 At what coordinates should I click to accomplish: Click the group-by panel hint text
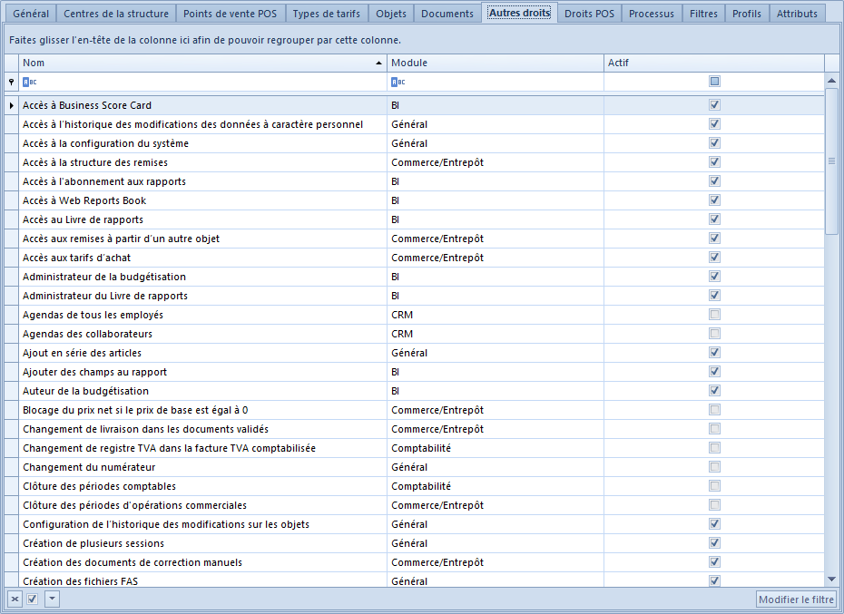pyautogui.click(x=205, y=40)
